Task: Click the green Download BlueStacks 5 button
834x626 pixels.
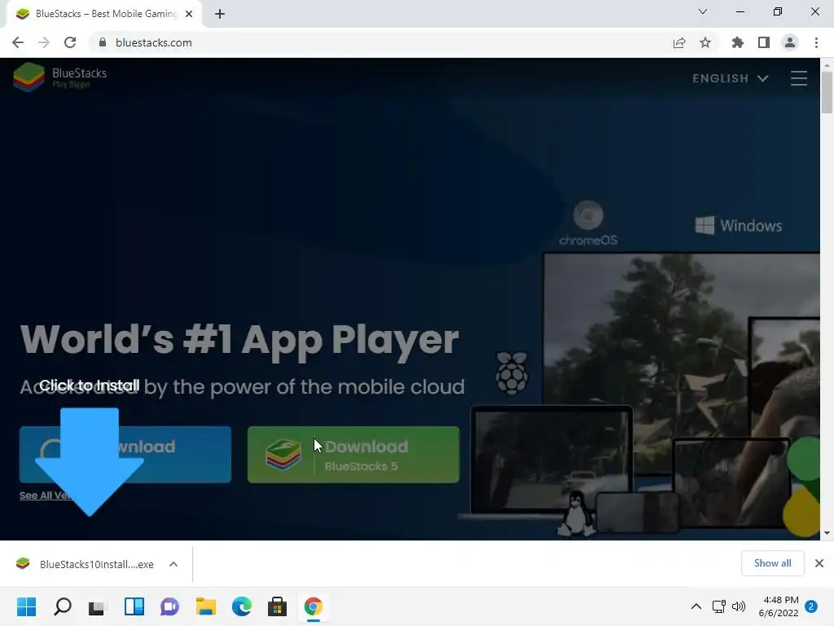Action: pos(353,455)
